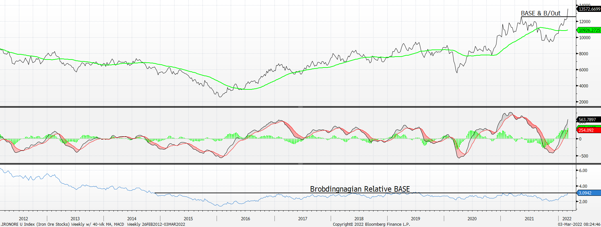Click the Bloomberg Finance L.P. copyright text
The width and height of the screenshot is (601, 227).
pos(371,224)
